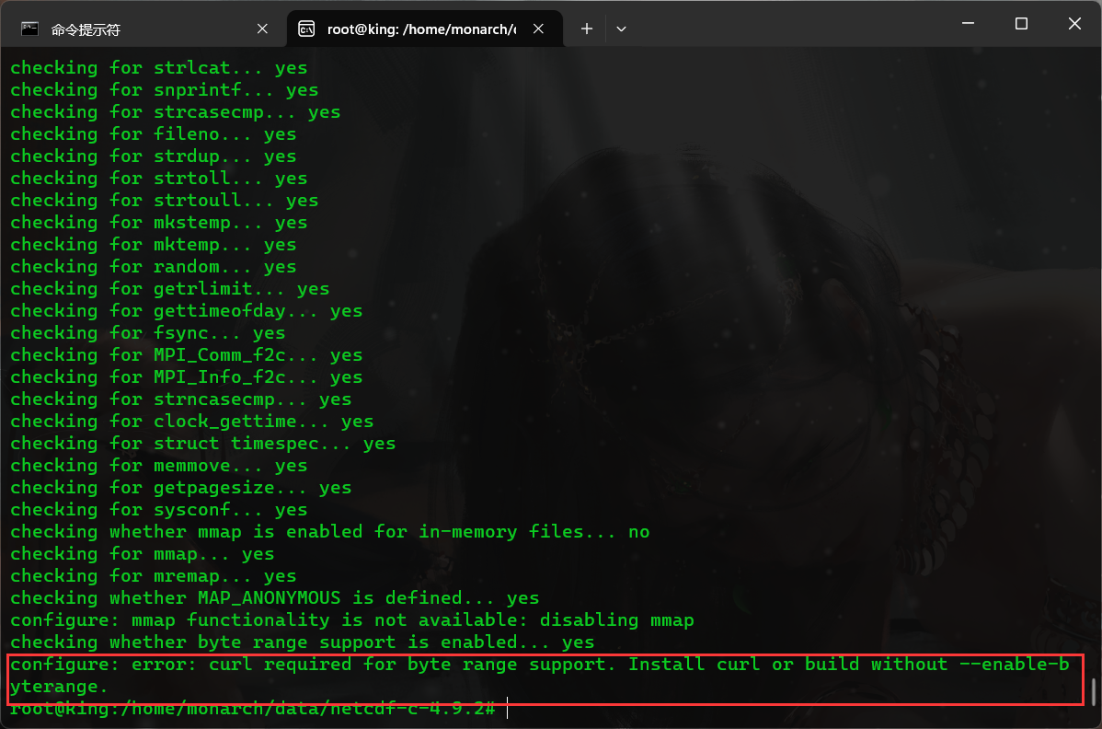Click 'checking for strdup... yes' line
The image size is (1102, 729).
coord(154,156)
